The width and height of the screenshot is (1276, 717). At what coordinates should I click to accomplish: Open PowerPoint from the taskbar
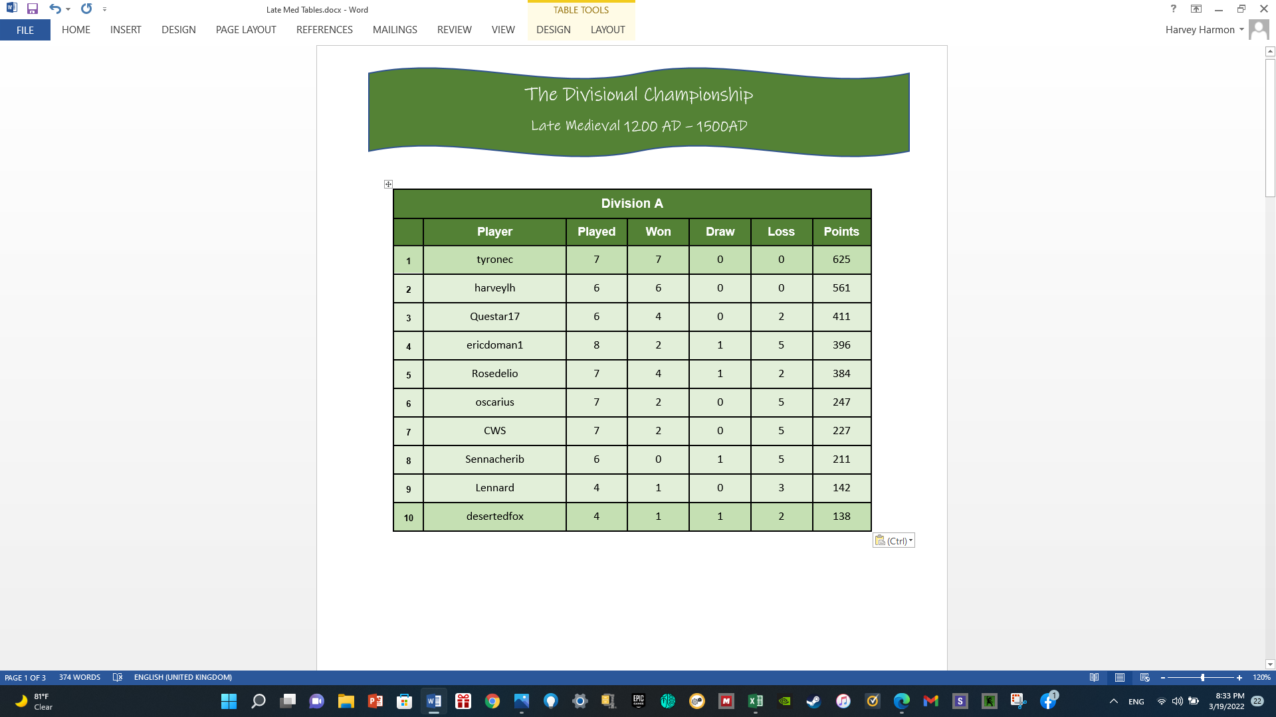[375, 701]
